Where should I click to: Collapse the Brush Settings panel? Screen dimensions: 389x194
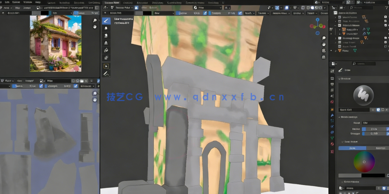tap(340, 117)
